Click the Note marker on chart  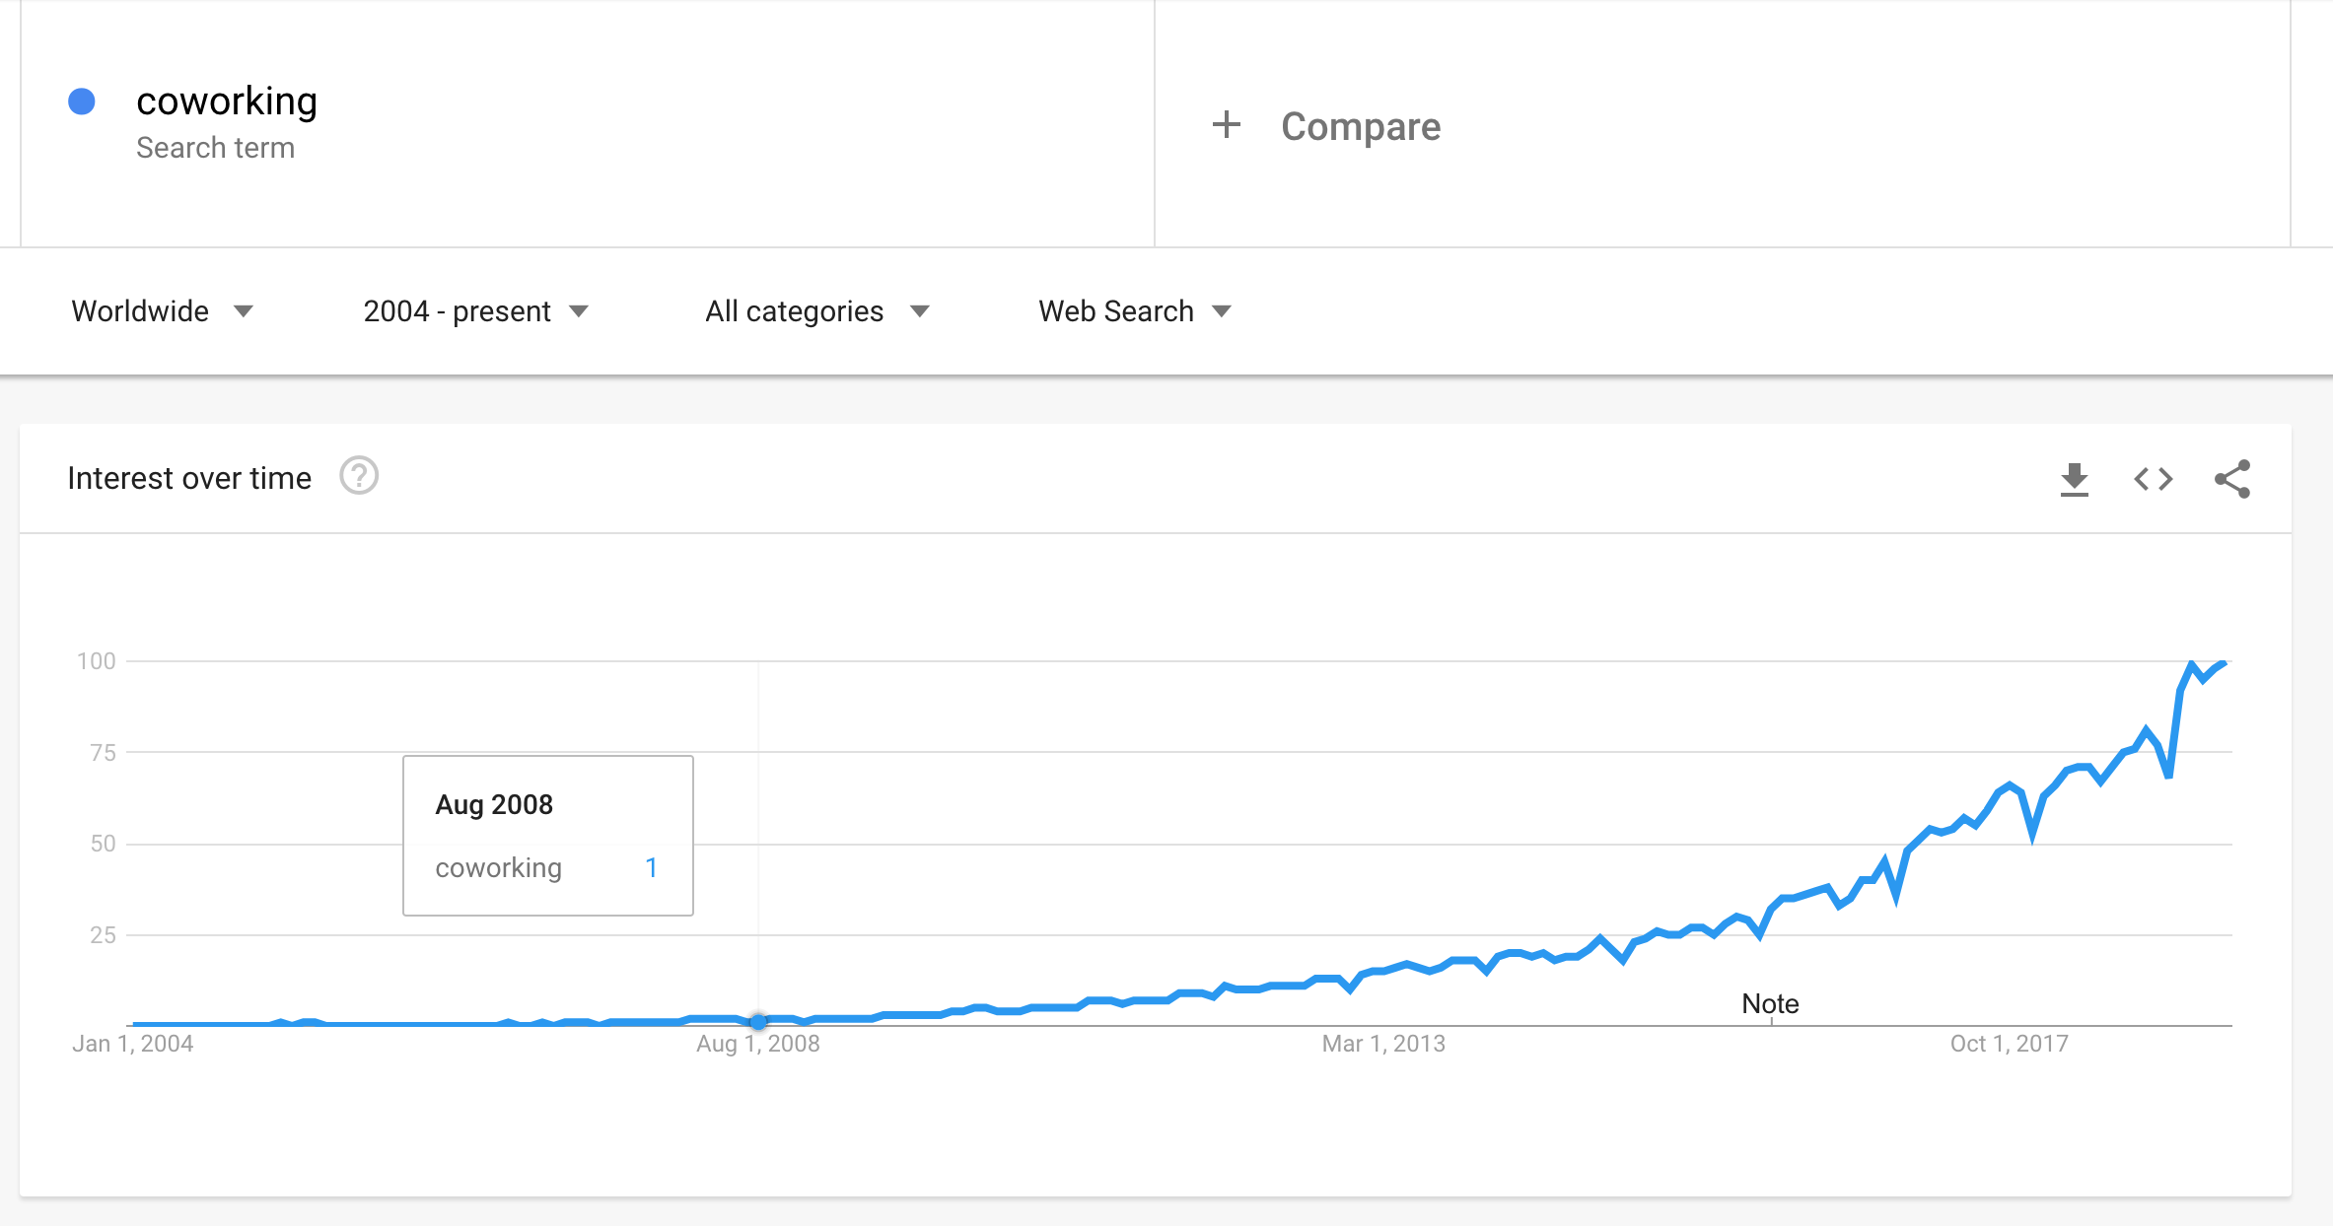(x=1770, y=1003)
